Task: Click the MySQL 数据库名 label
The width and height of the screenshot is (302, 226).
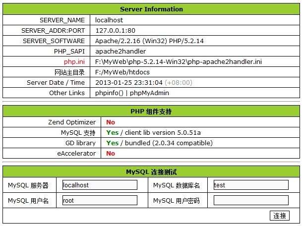Action: 177,185
